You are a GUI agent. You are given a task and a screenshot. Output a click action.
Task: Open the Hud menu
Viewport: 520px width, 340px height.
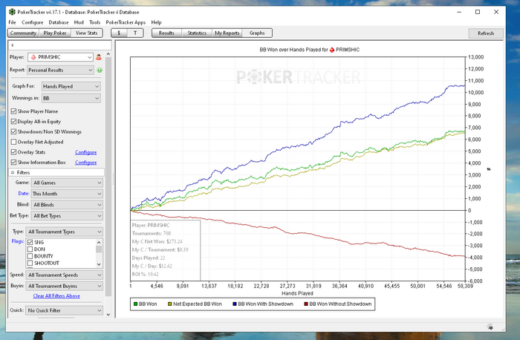point(79,22)
